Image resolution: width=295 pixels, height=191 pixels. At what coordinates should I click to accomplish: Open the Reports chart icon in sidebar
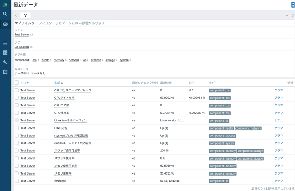[5, 53]
